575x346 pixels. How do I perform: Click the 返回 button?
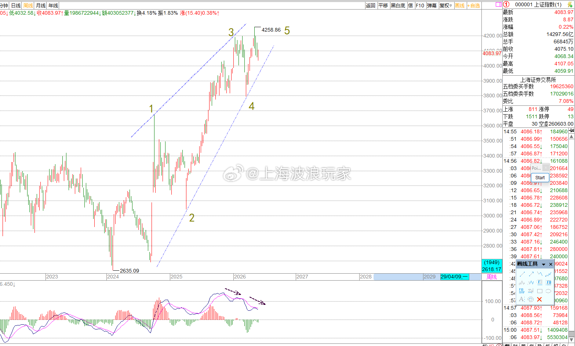371,6
